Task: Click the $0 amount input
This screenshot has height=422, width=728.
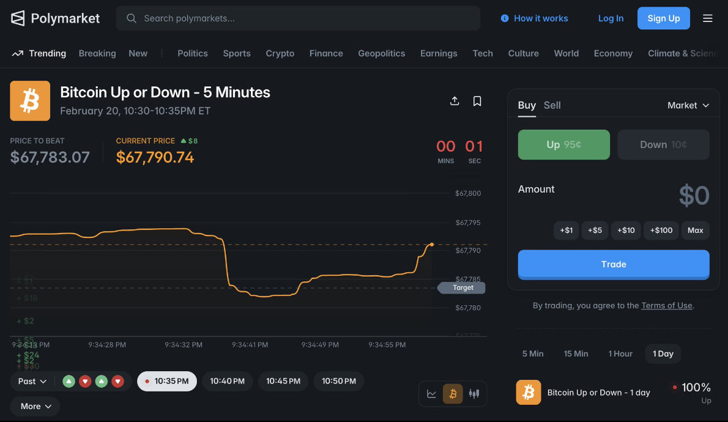Action: click(x=694, y=196)
